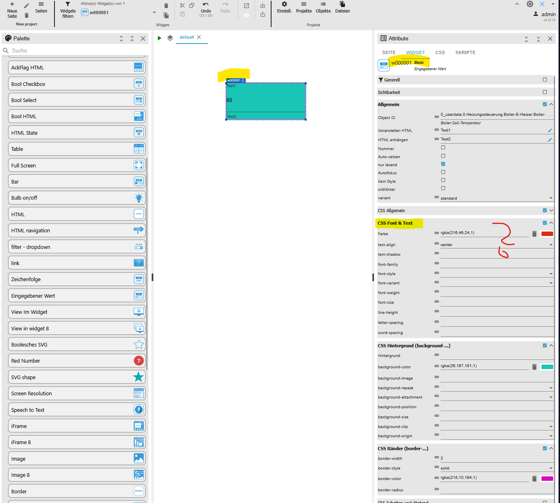The height and width of the screenshot is (503, 560).
Task: Open the Dateien file manager
Action: coord(343,8)
